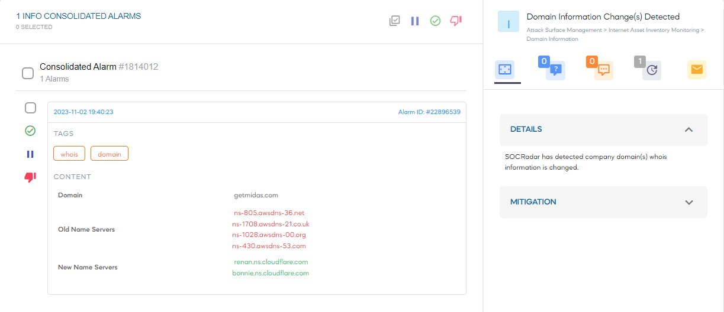The image size is (724, 312).
Task: Click old name server ns-1708.awsdns-21.co.uk
Action: [x=271, y=224]
